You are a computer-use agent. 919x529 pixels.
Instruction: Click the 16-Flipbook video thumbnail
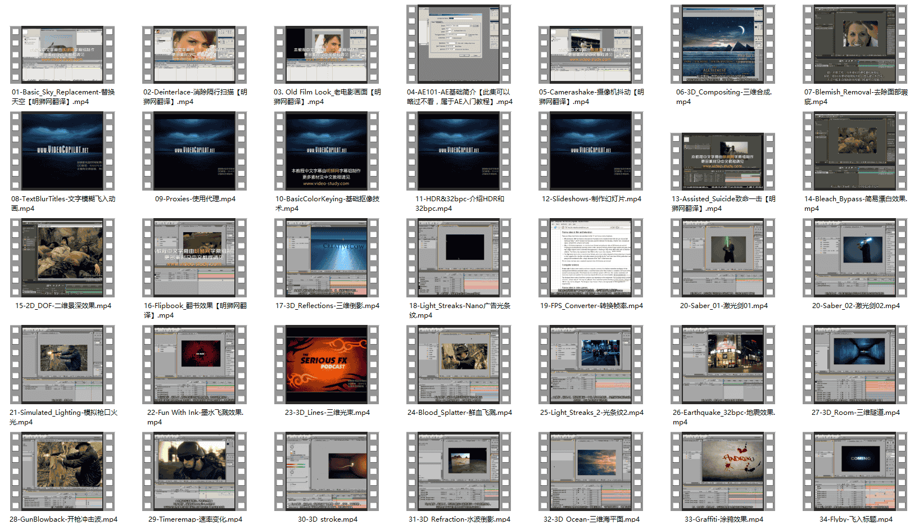coord(194,257)
